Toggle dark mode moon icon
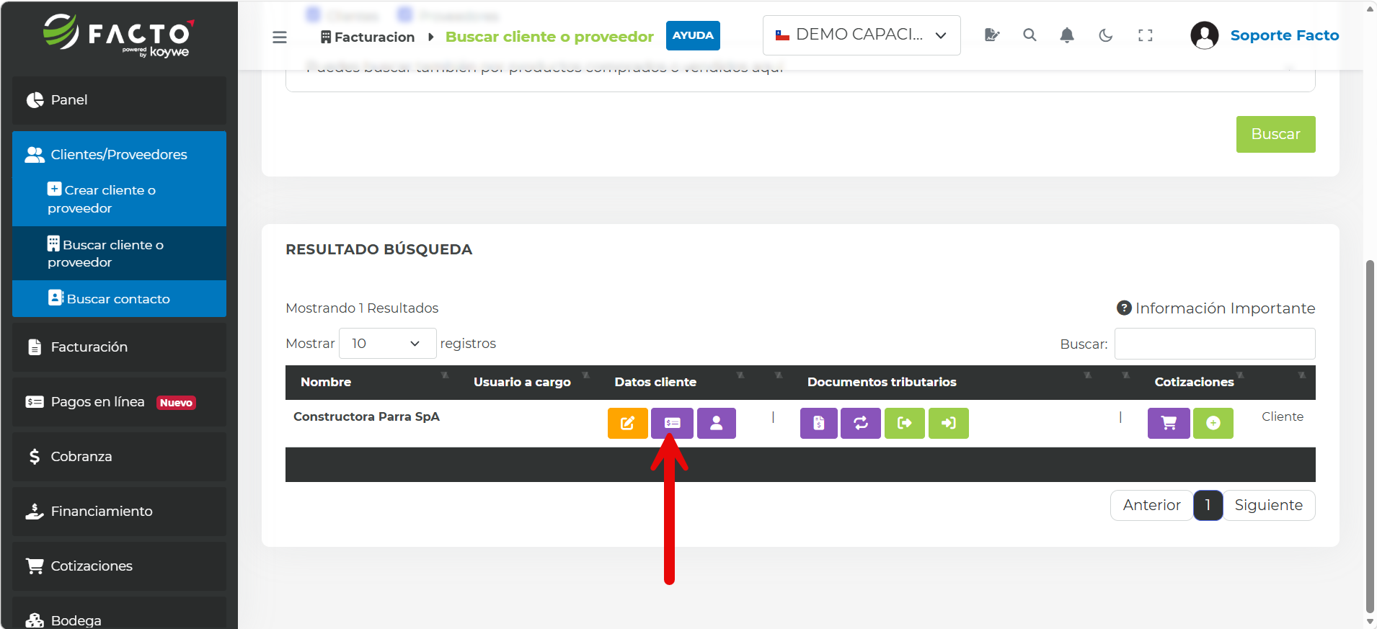The image size is (1377, 629). (x=1106, y=35)
